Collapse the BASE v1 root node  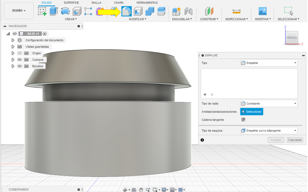[x=8, y=34]
